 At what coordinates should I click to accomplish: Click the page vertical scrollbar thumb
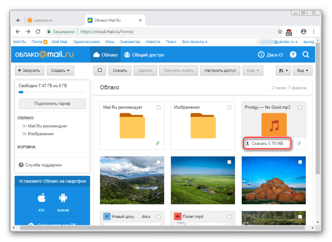tap(317, 108)
